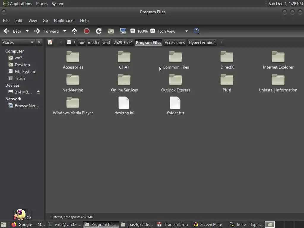Open the Applications menu in top panel

tap(18, 4)
